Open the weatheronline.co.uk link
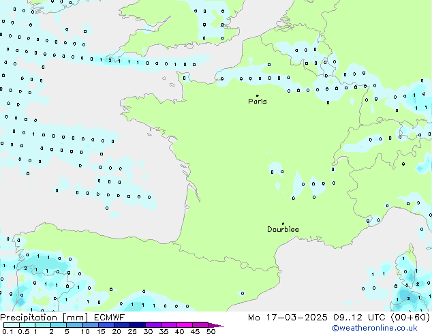432x334 pixels. (375, 328)
